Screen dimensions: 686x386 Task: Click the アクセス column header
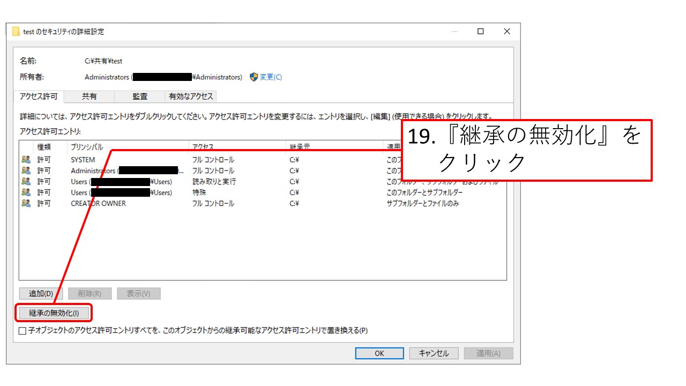(203, 147)
